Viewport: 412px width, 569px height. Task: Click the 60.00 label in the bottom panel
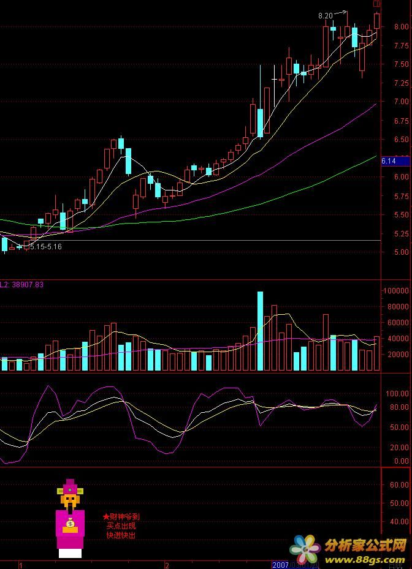click(399, 485)
